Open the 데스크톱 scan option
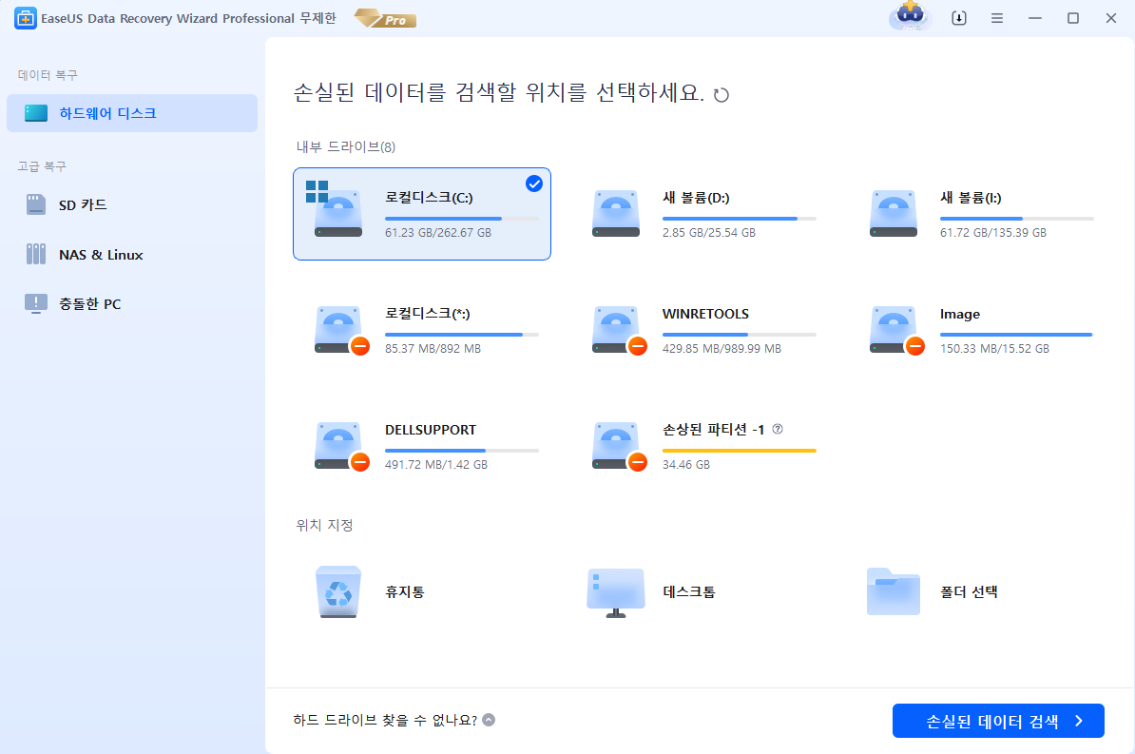 click(x=615, y=591)
